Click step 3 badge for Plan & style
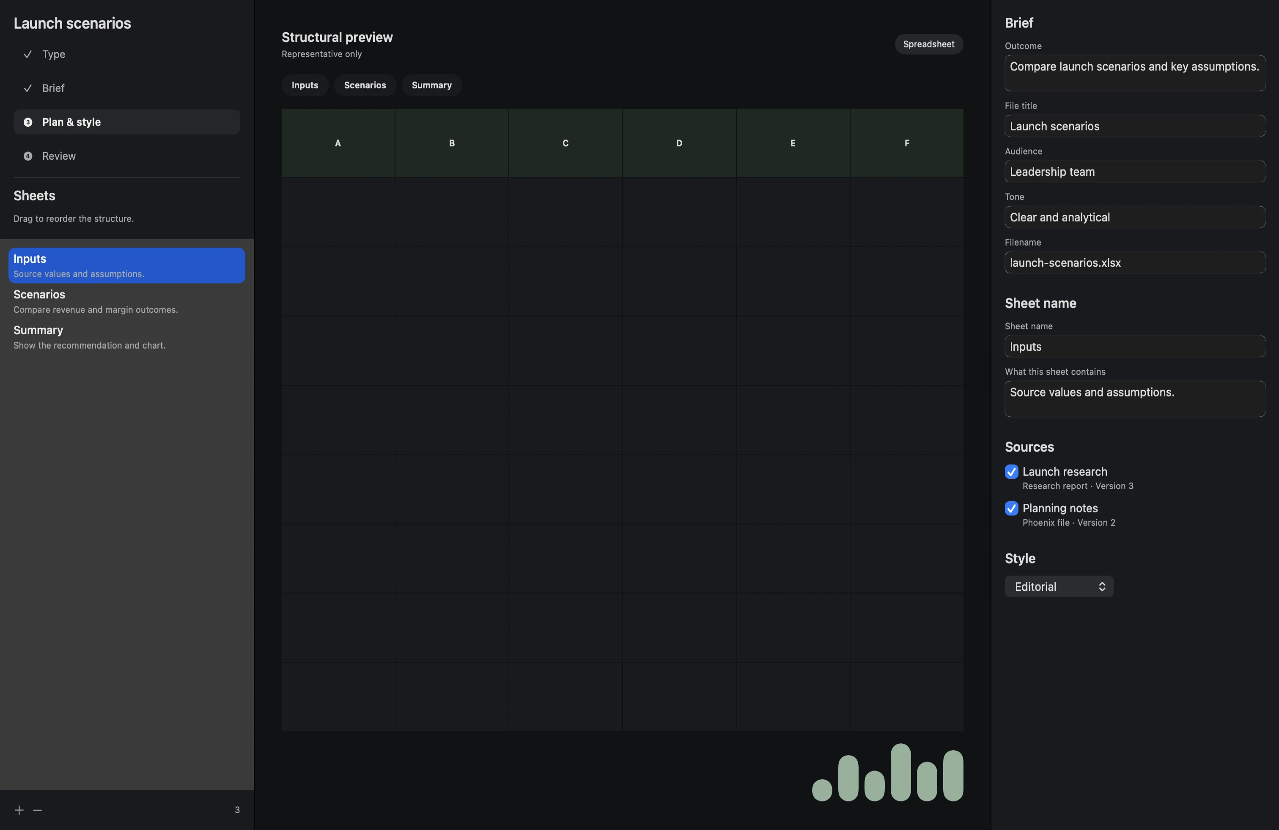Image resolution: width=1279 pixels, height=830 pixels. pyautogui.click(x=28, y=123)
